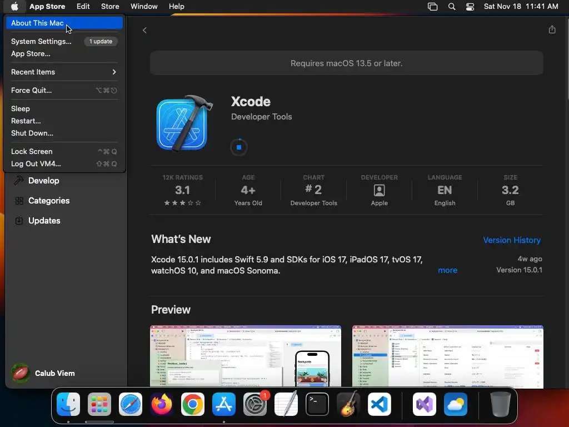Click the Version 15.0.1 text
Screen dimensions: 569x427
click(x=519, y=270)
